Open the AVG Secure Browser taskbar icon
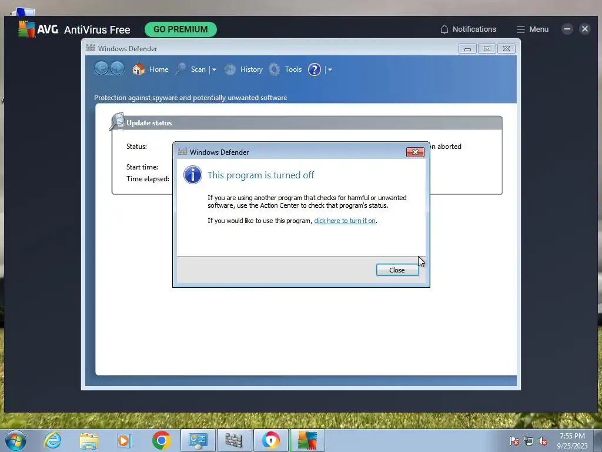Image resolution: width=602 pixels, height=452 pixels. tap(270, 440)
